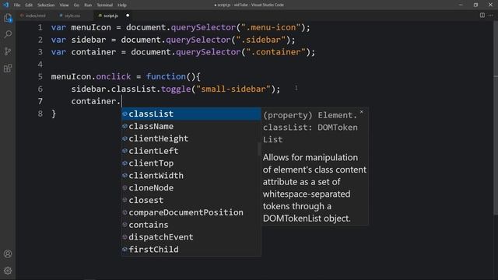Image resolution: width=498 pixels, height=280 pixels.
Task: Open the Go menu
Action: [76, 5]
